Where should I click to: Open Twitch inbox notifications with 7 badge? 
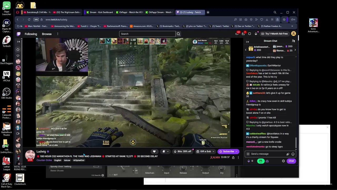pyautogui.click(x=243, y=34)
